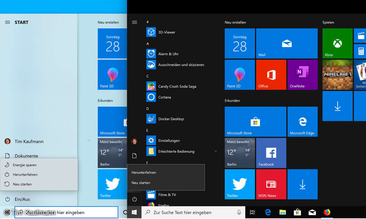Launch the Microsoft Edge tile
Image resolution: width=366 pixels, height=219 pixels.
point(303,122)
